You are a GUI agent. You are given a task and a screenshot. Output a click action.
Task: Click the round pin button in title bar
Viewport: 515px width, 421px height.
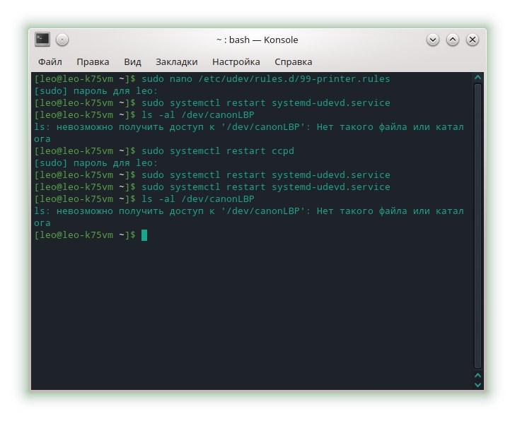[62, 40]
